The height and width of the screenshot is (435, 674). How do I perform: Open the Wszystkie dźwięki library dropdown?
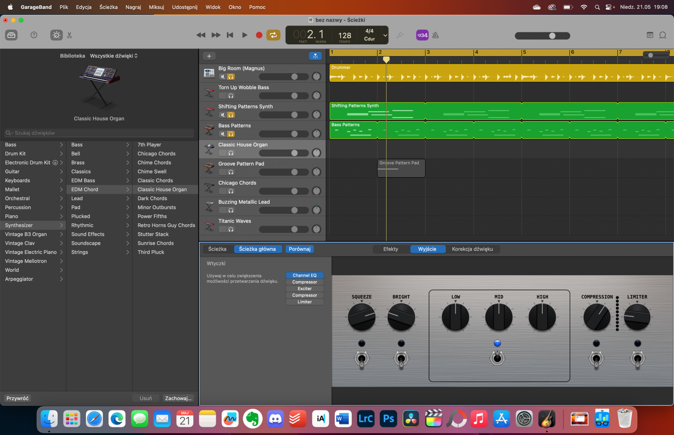coord(114,56)
